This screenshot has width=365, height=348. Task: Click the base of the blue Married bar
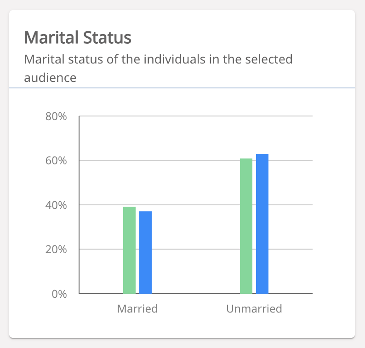[x=145, y=291]
